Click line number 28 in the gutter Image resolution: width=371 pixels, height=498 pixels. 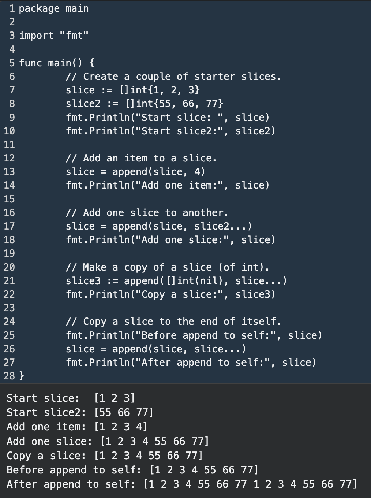pos(9,376)
